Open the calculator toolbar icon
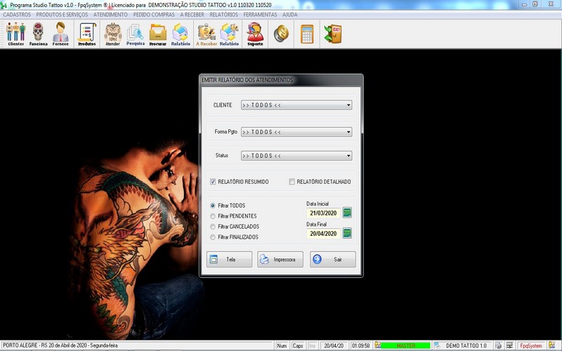The image size is (562, 351). pyautogui.click(x=307, y=34)
